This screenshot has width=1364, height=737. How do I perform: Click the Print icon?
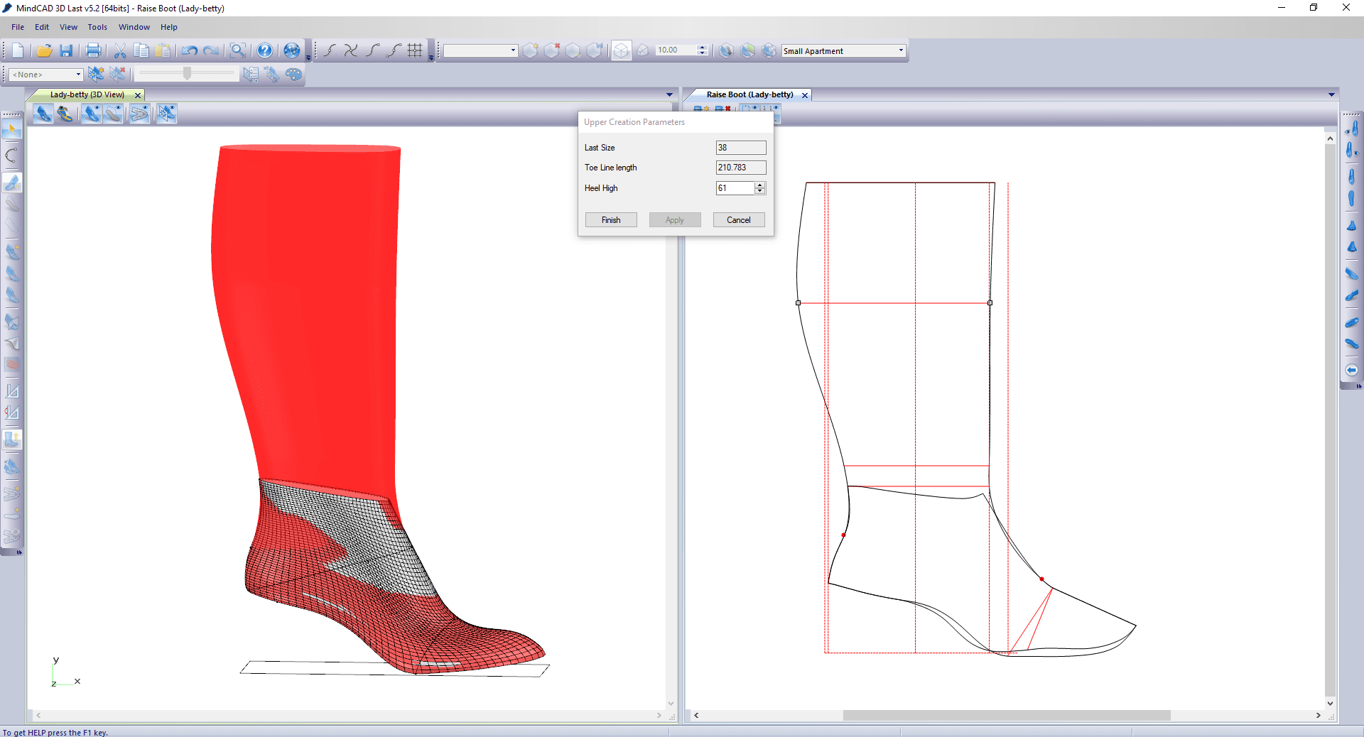[x=93, y=50]
